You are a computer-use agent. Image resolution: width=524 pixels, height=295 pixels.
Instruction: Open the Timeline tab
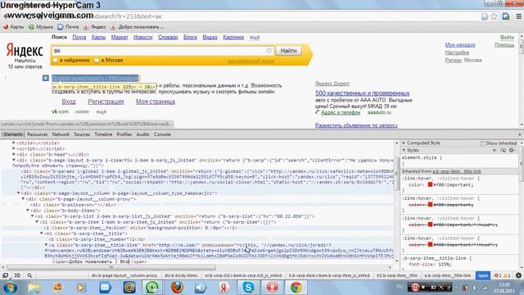coord(103,134)
